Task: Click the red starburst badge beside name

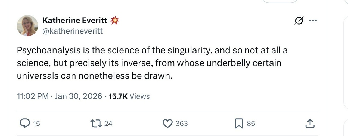Action: point(114,21)
